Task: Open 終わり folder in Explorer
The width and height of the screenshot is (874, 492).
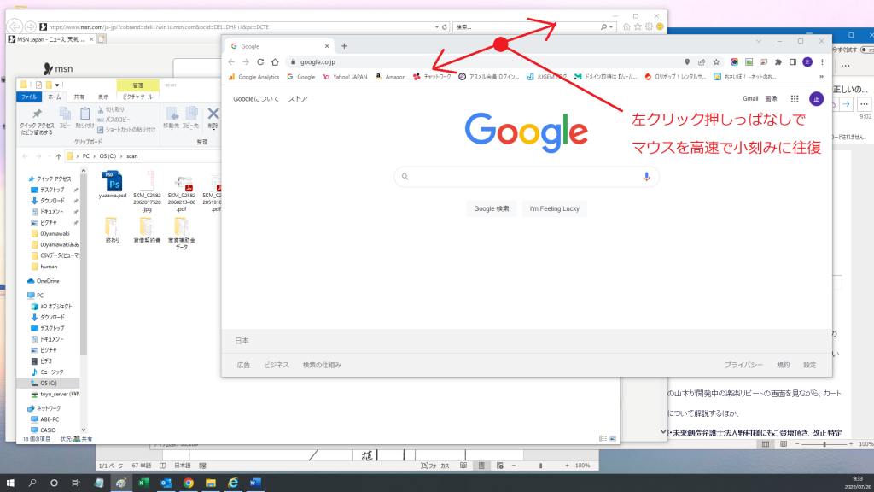Action: point(112,231)
